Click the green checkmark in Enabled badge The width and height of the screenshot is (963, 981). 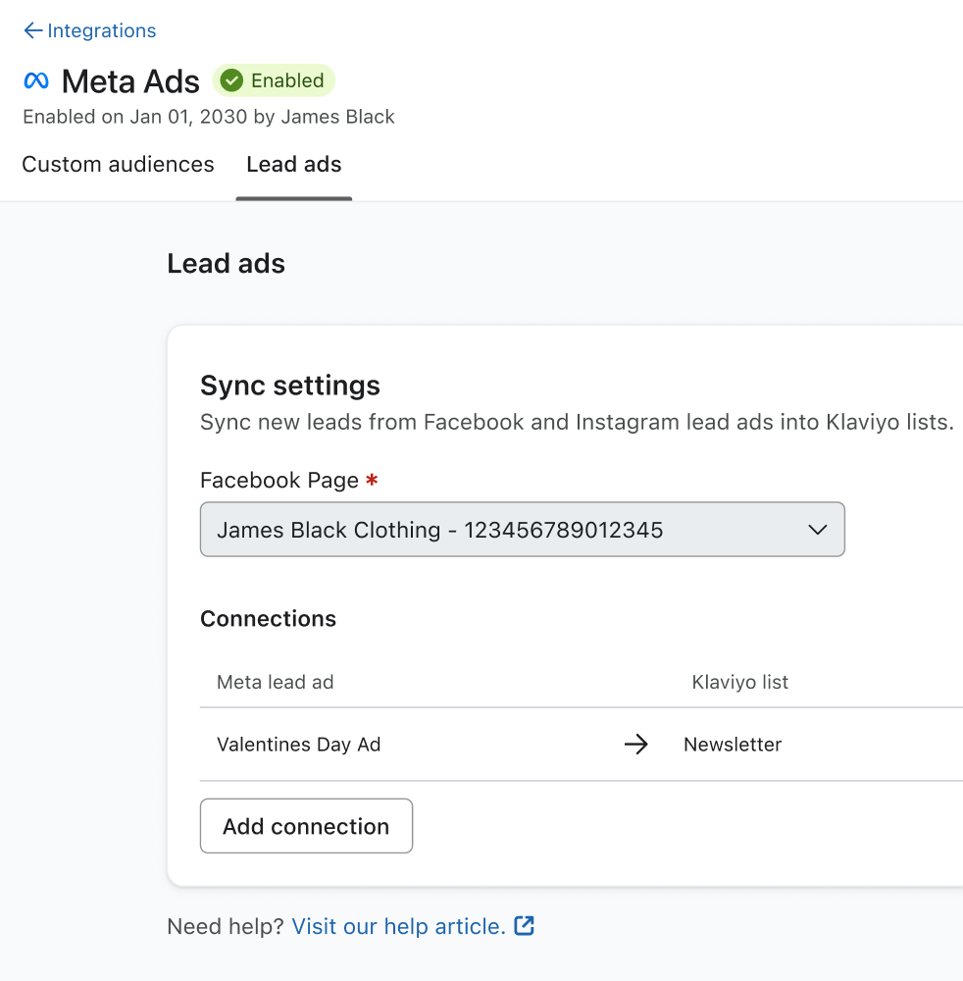pos(231,80)
